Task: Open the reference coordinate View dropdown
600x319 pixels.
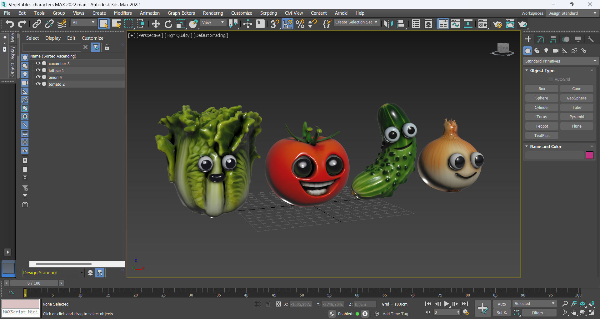Action: [x=213, y=23]
